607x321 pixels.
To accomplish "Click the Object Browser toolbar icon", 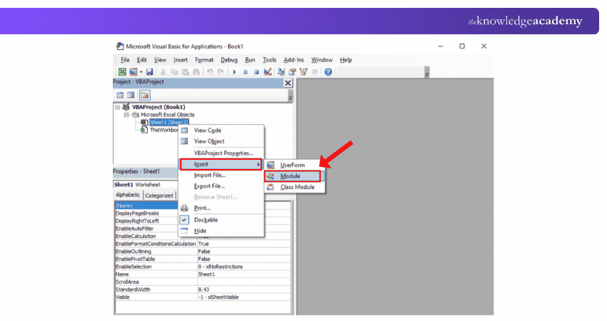I will 303,71.
